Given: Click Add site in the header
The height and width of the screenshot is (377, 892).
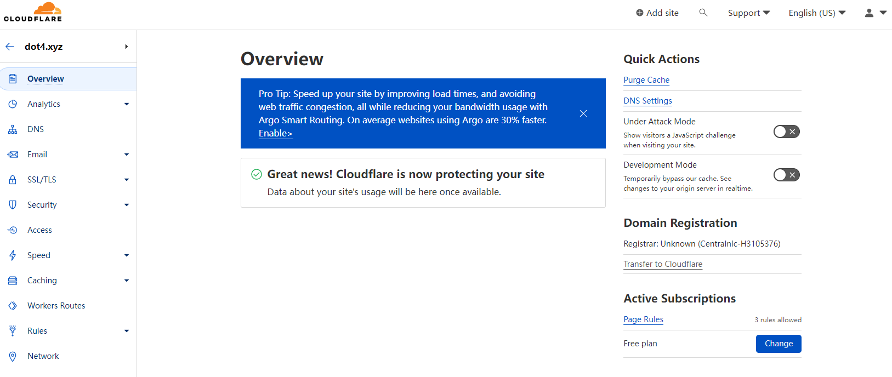Looking at the screenshot, I should tap(657, 13).
